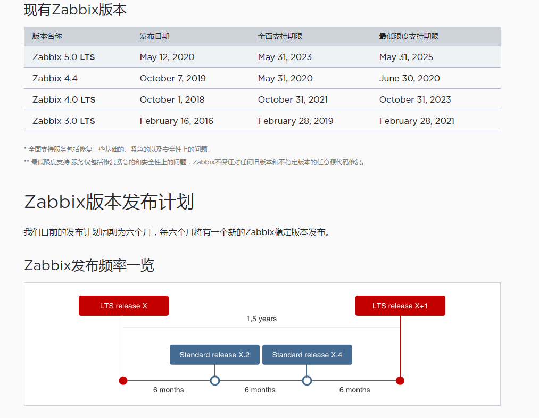539x418 pixels.
Task: Click the 最低限度支持期限 column header
Action: pos(409,36)
